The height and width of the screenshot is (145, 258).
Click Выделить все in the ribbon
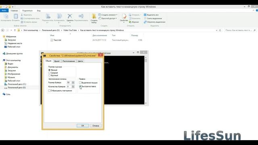pyautogui.click(x=151, y=15)
